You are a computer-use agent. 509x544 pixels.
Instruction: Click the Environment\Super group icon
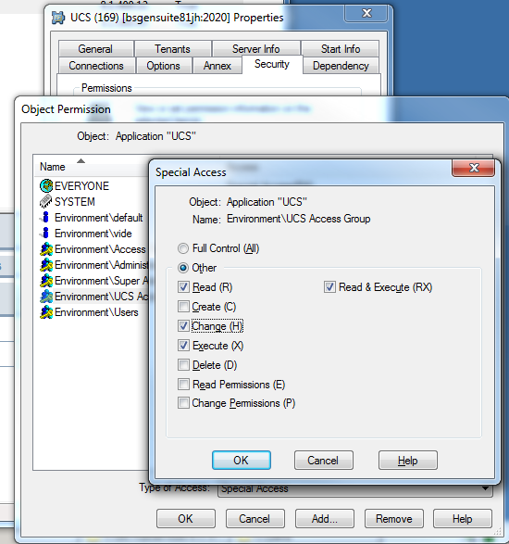(46, 281)
